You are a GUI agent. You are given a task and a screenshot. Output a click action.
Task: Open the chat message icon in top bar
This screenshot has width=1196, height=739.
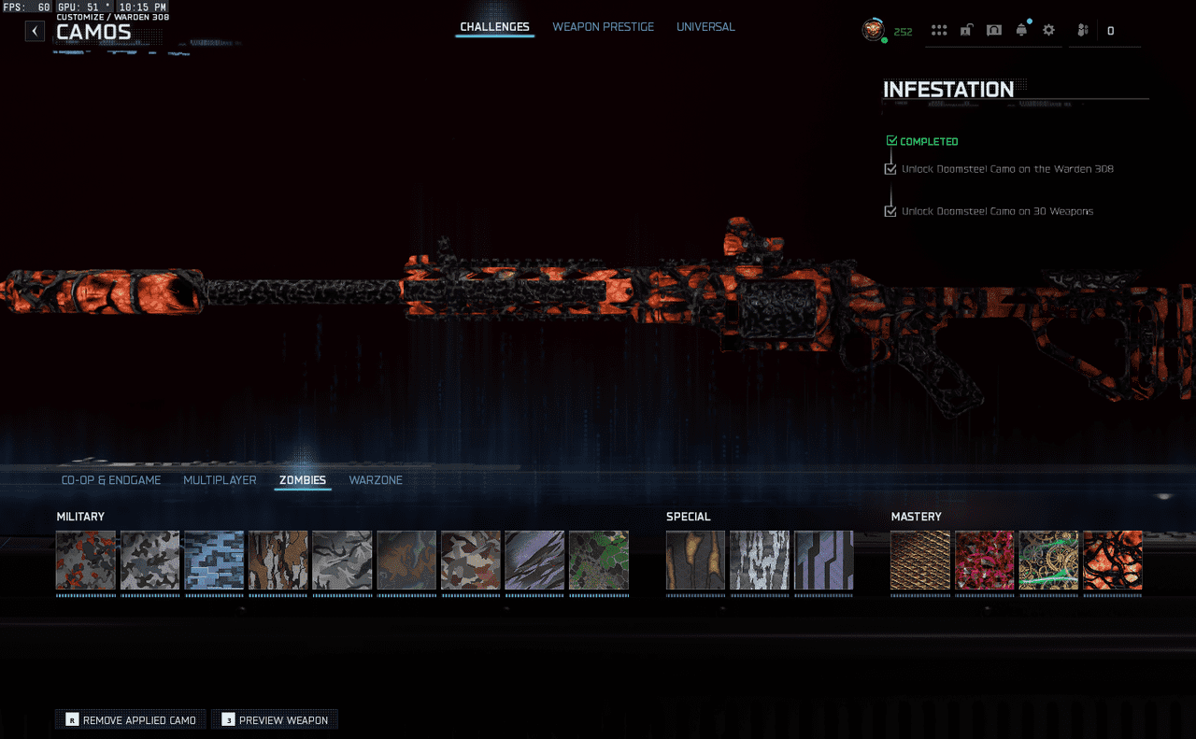pyautogui.click(x=994, y=30)
